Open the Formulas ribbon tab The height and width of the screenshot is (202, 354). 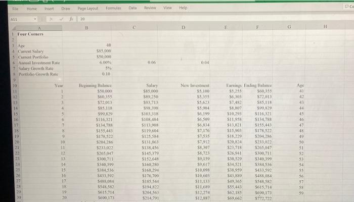[113, 8]
